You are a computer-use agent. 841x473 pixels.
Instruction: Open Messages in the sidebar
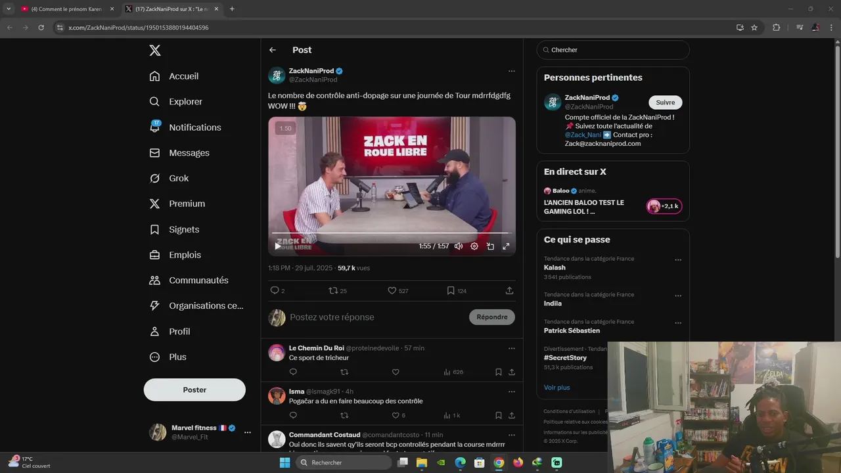(179, 153)
